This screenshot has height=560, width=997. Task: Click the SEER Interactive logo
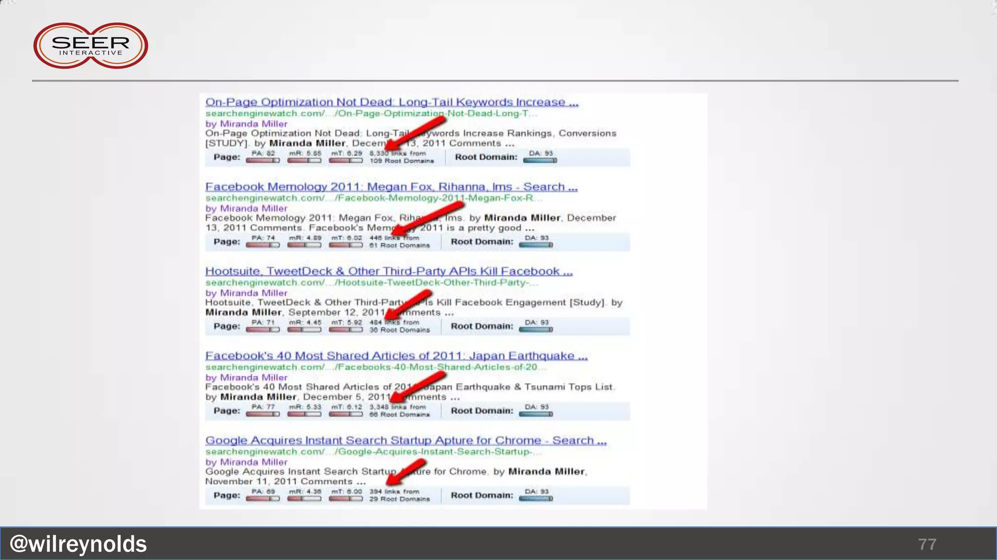pyautogui.click(x=91, y=46)
